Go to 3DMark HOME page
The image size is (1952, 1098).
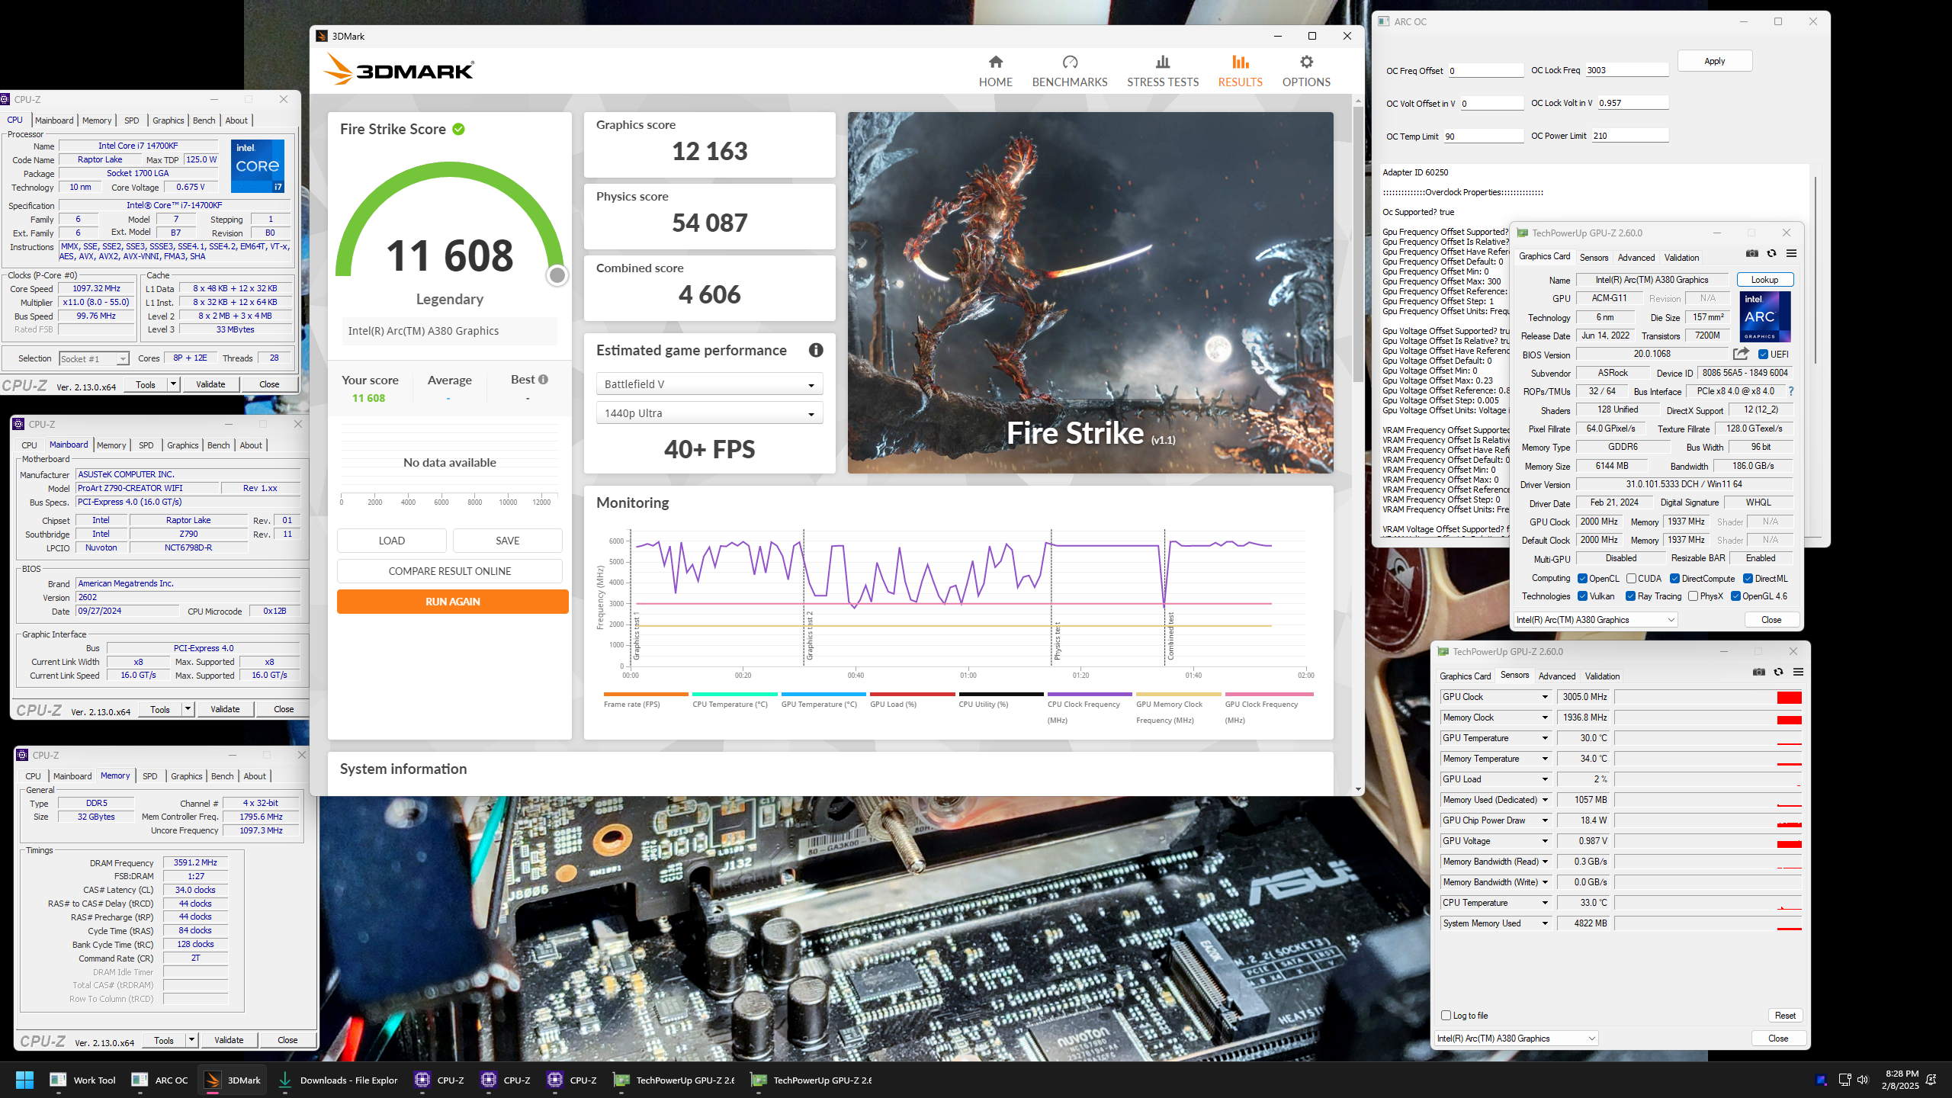[x=995, y=72]
